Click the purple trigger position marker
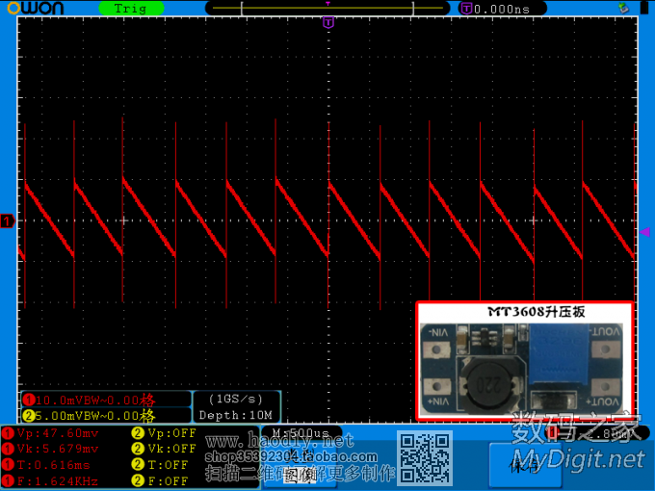655x491 pixels. (328, 22)
